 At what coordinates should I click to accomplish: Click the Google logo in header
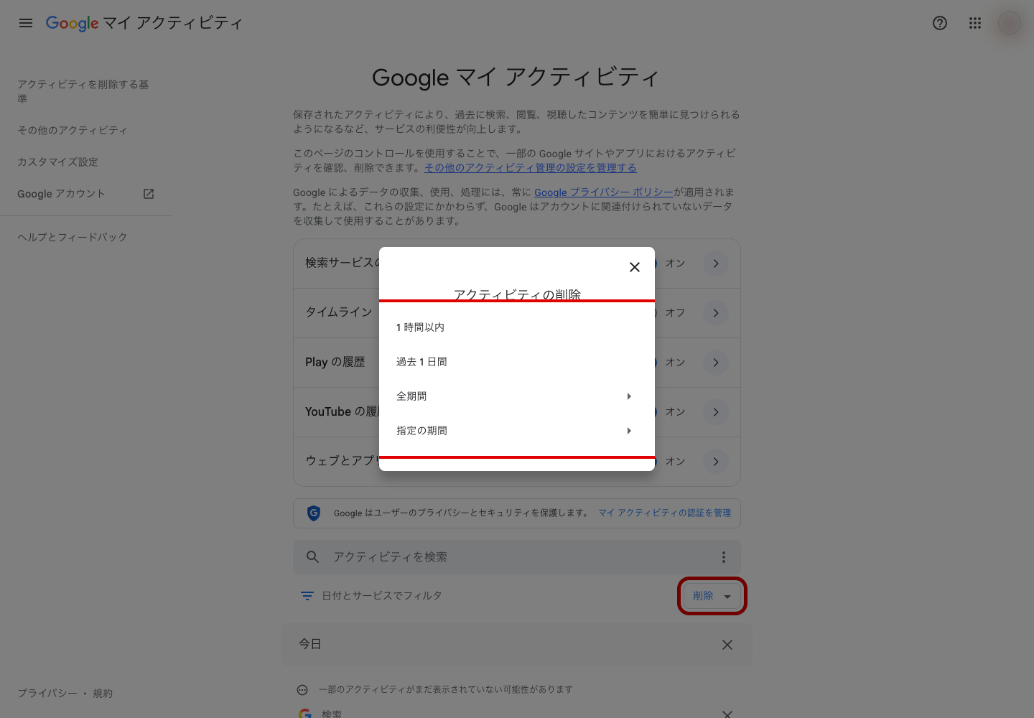(72, 23)
